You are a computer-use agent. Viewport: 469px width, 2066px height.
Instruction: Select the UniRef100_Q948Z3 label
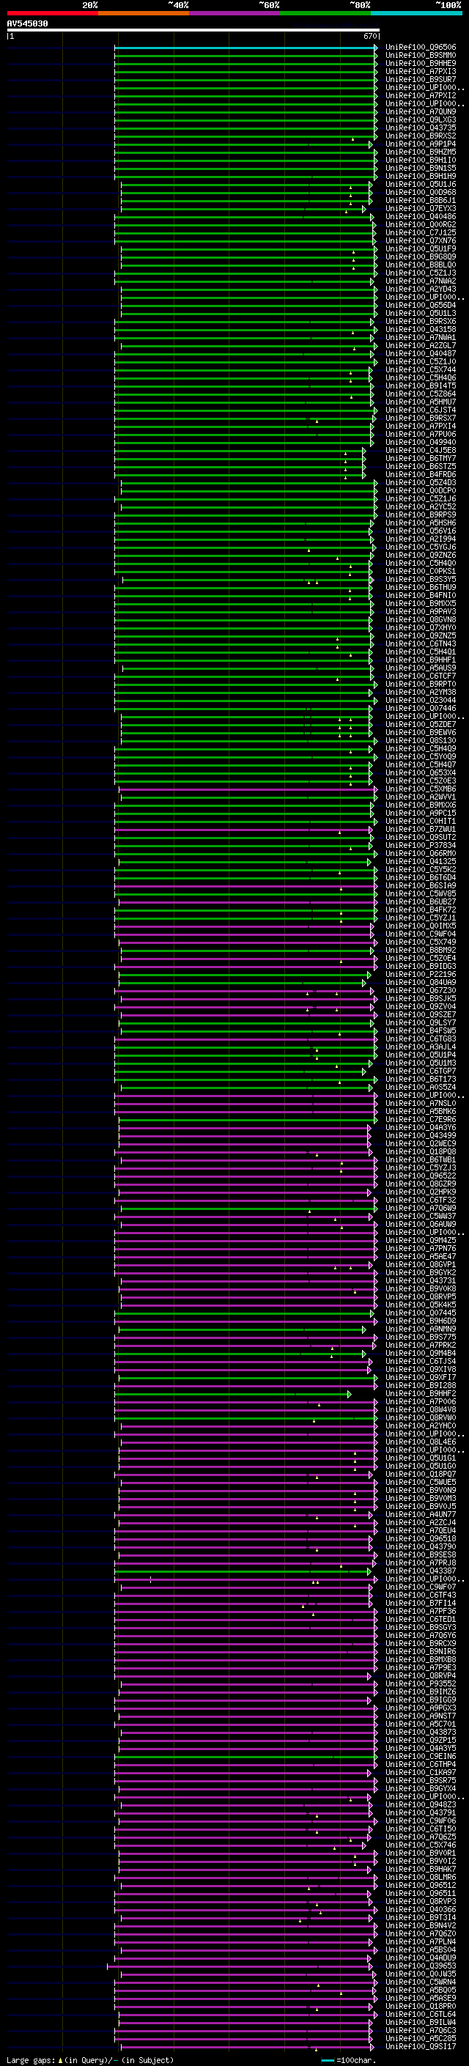point(421,1804)
